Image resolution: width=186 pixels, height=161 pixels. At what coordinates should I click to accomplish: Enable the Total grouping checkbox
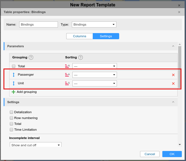tap(14, 66)
